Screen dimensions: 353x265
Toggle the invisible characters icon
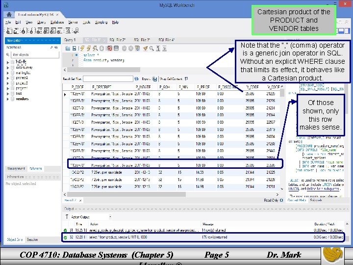(x=158, y=48)
